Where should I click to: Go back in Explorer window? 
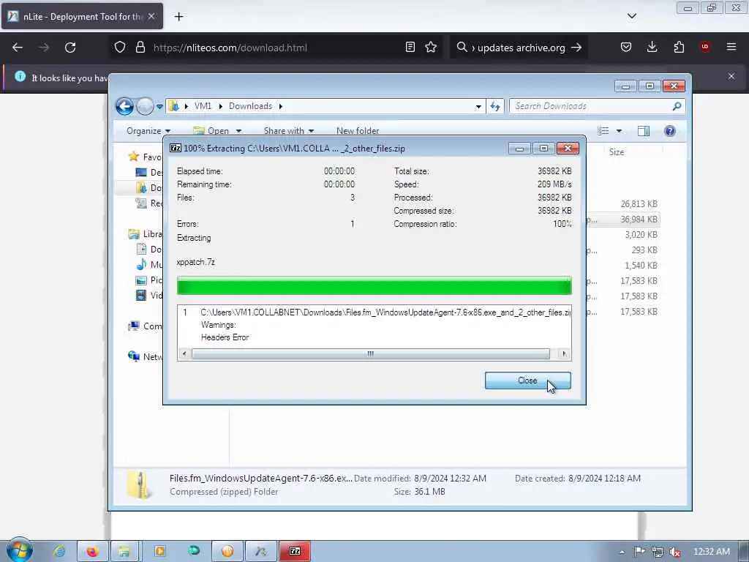[124, 106]
